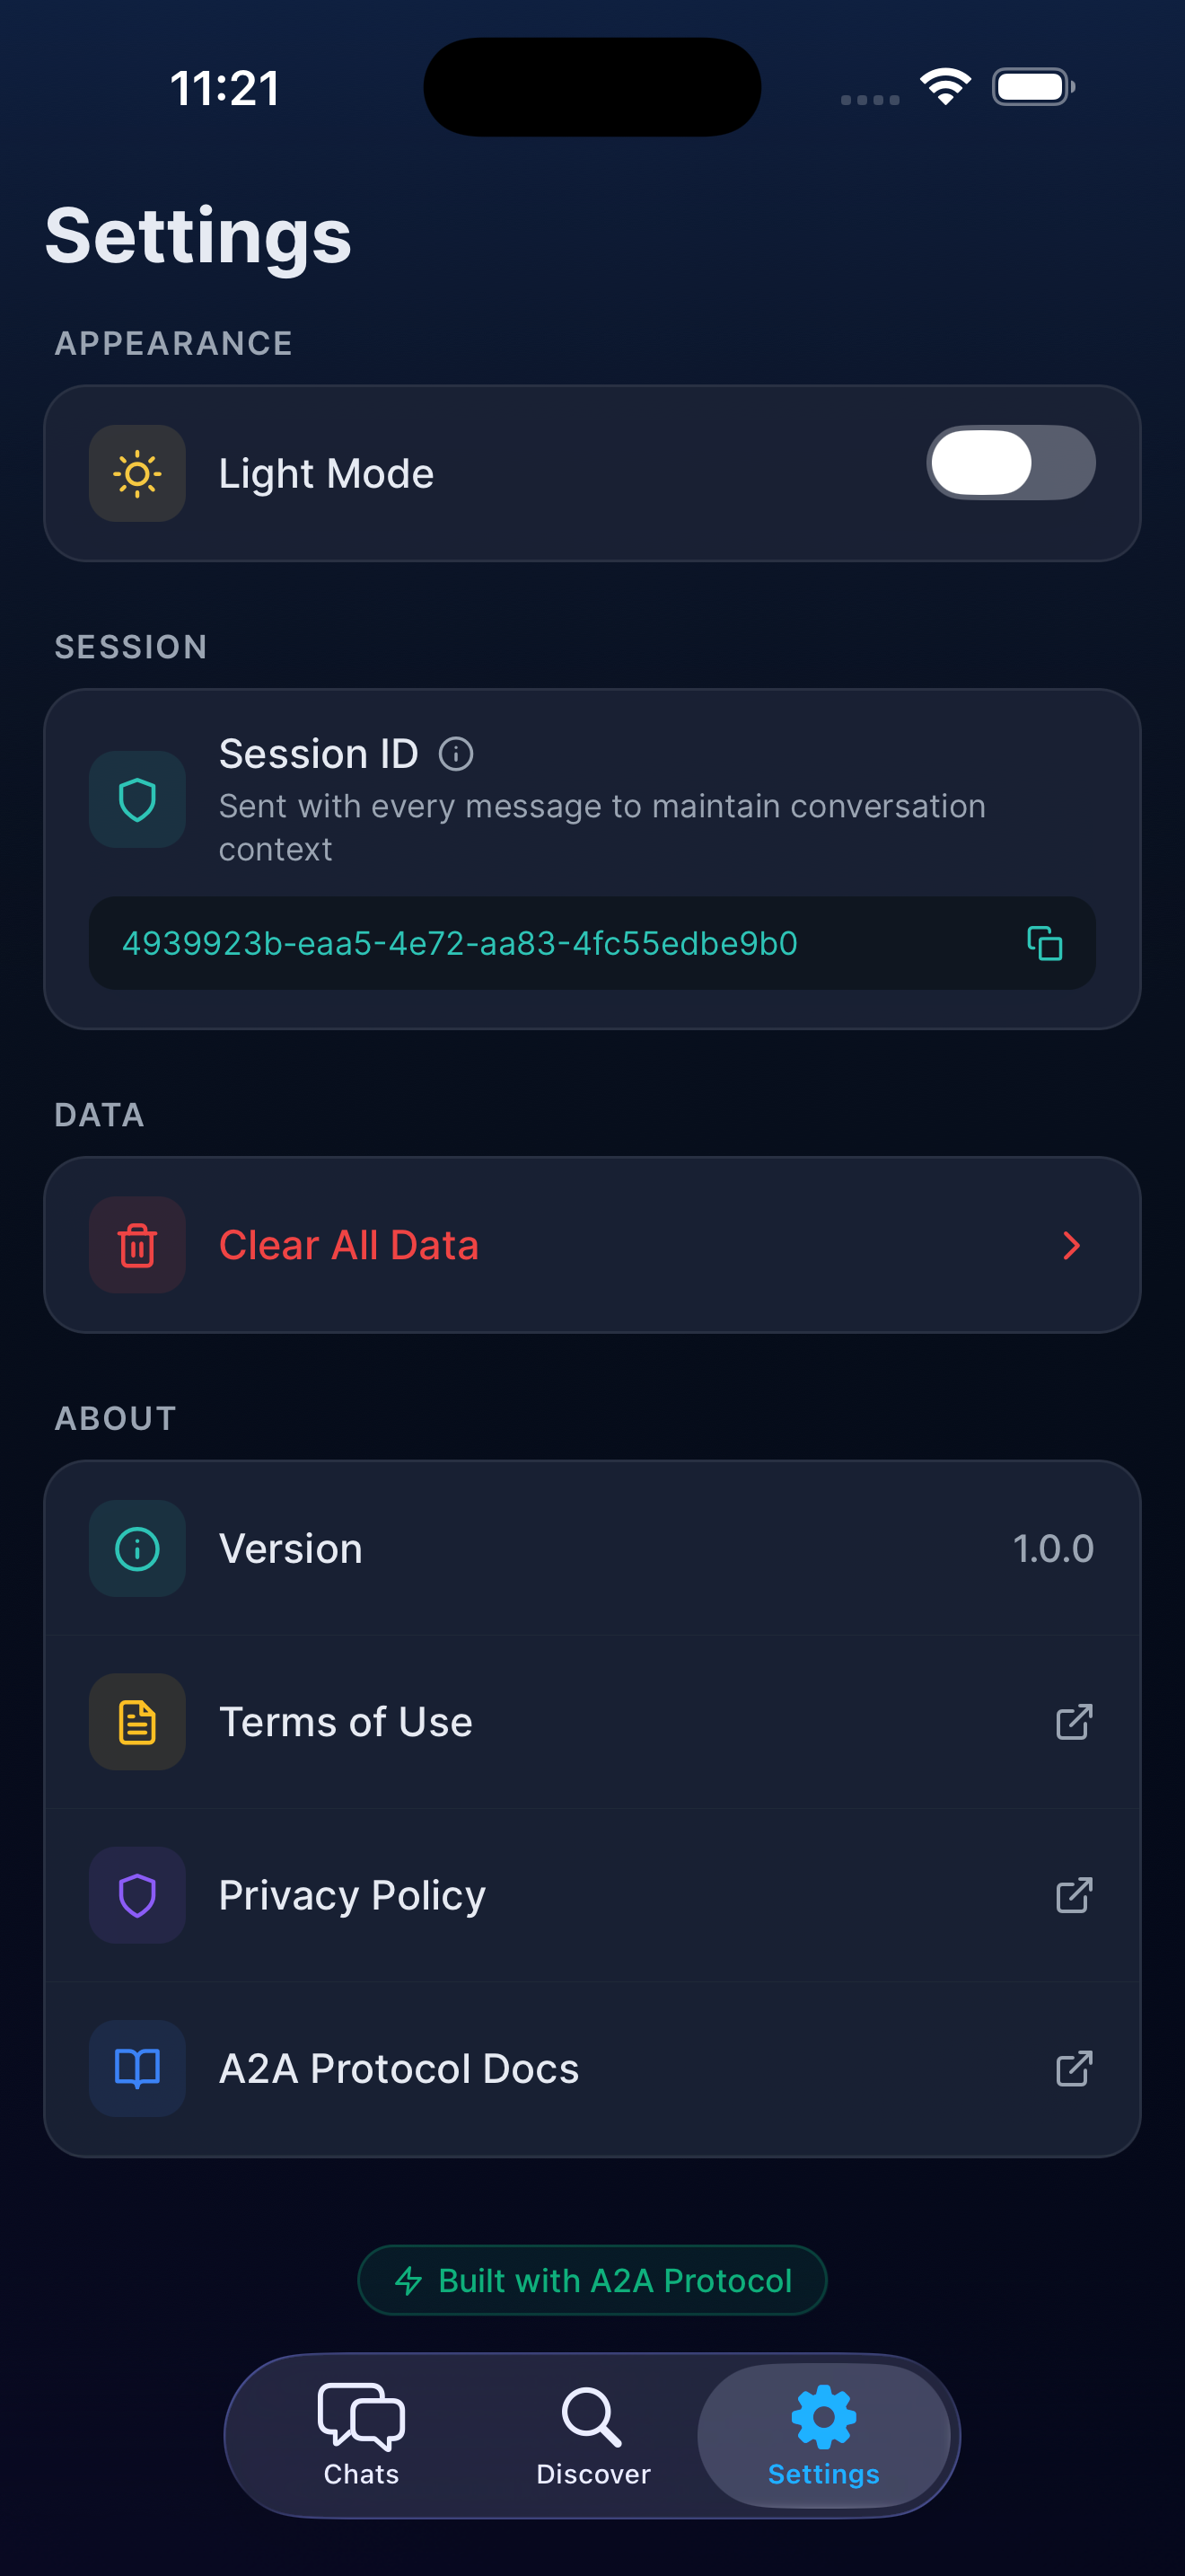Select the sun icon next to Light Mode
Viewport: 1185px width, 2576px height.
click(136, 473)
